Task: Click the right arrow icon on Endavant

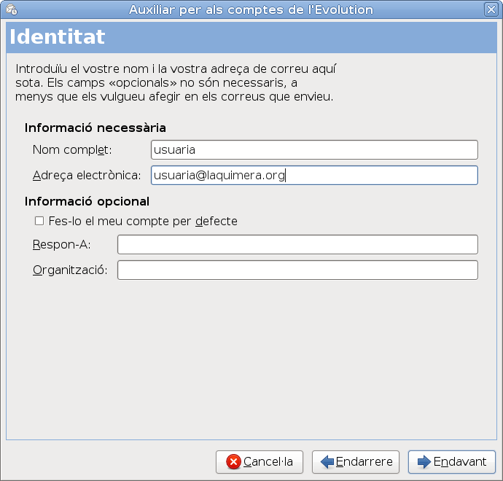Action: pos(424,462)
